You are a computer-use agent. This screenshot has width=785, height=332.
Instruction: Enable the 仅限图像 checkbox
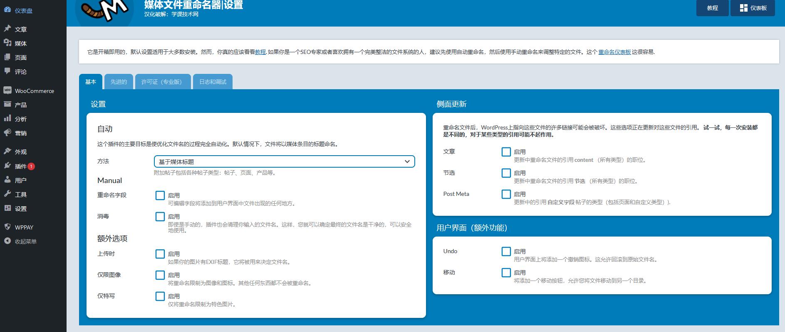tap(160, 275)
